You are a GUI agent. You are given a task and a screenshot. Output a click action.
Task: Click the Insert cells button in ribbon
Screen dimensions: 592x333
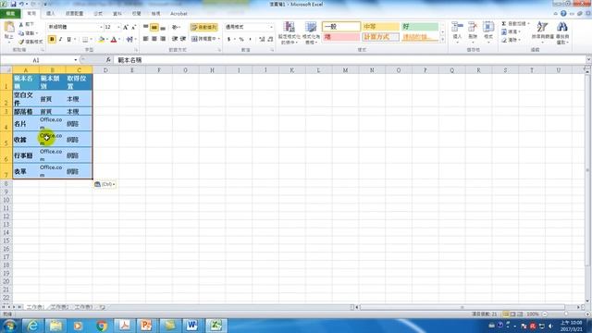(457, 32)
